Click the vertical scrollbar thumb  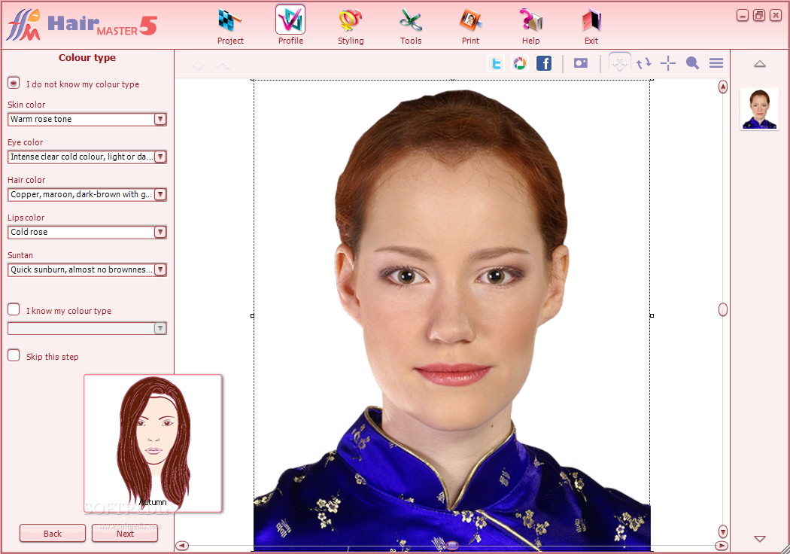tap(723, 309)
